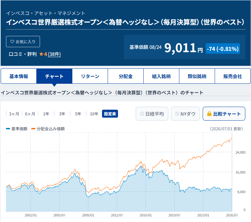Select the 設定来 period option
This screenshot has height=222, width=251.
pyautogui.click(x=110, y=114)
